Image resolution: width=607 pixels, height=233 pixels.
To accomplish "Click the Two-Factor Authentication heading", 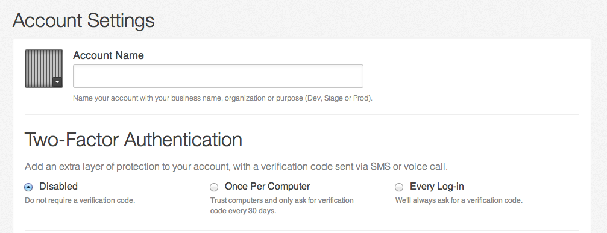I will (134, 140).
